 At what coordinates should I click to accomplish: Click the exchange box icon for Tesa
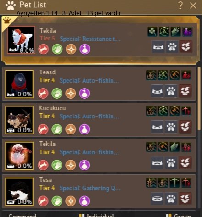(185, 199)
